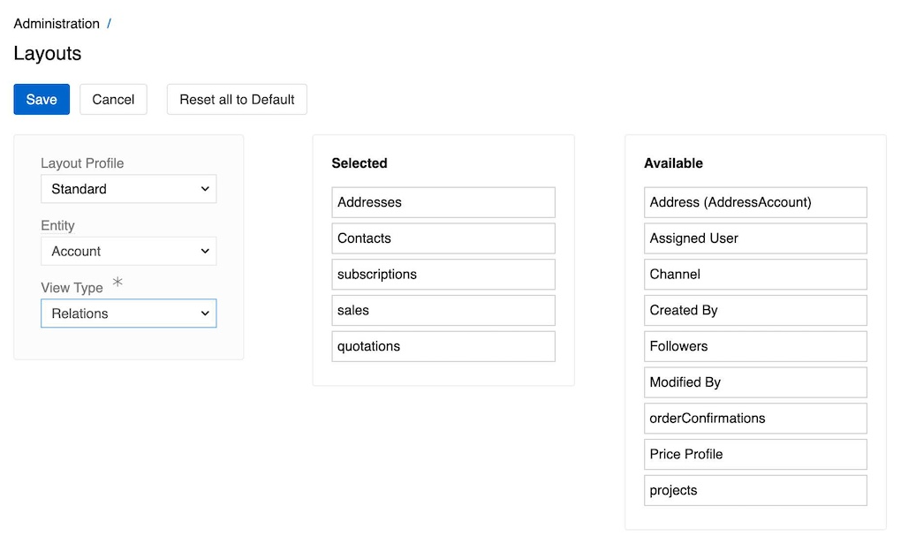Pick Modified By from Available
The width and height of the screenshot is (901, 559).
755,382
